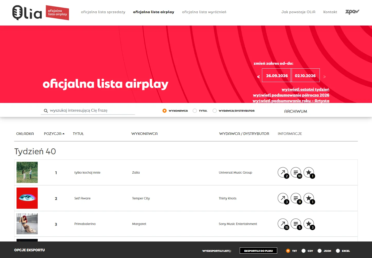Open the ARCHIWUM link

296,111
